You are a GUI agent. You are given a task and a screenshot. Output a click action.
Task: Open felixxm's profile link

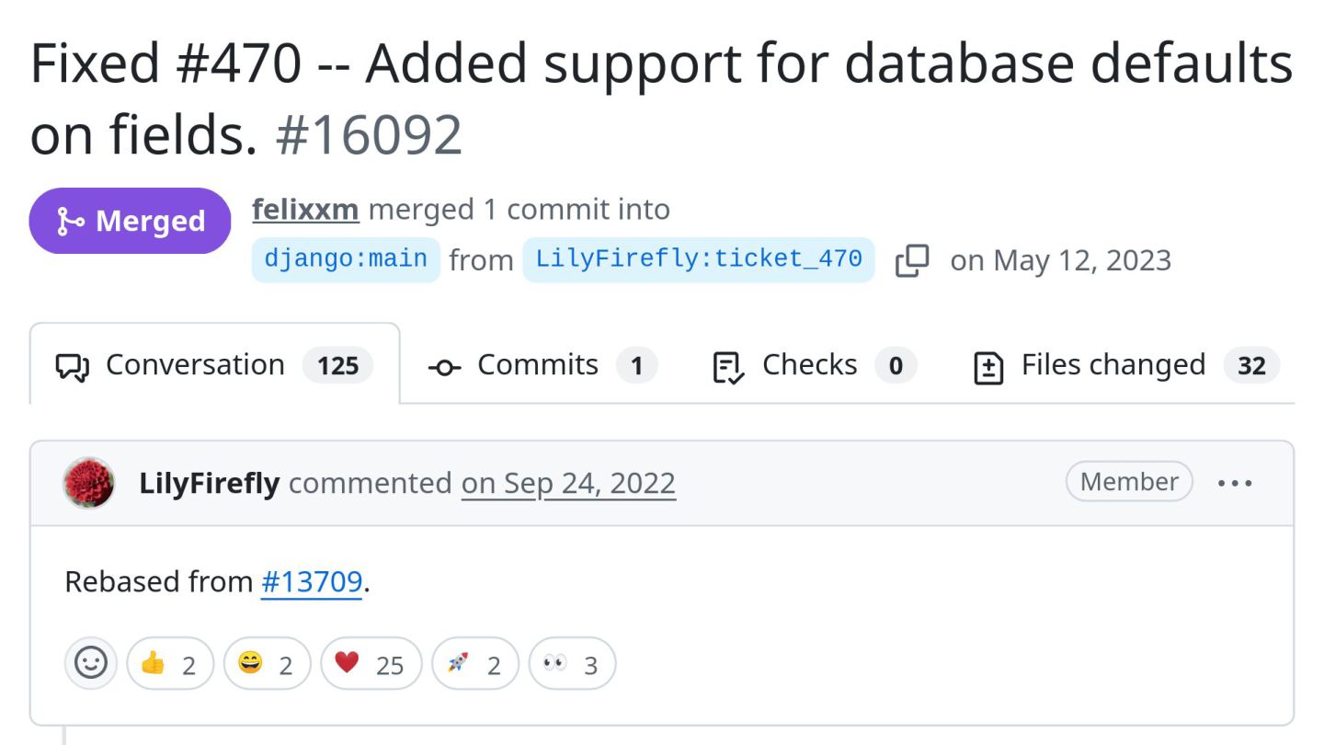[x=305, y=210]
